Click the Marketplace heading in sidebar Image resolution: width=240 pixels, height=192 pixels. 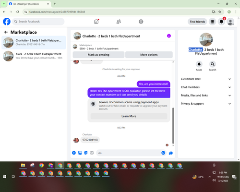point(24,32)
